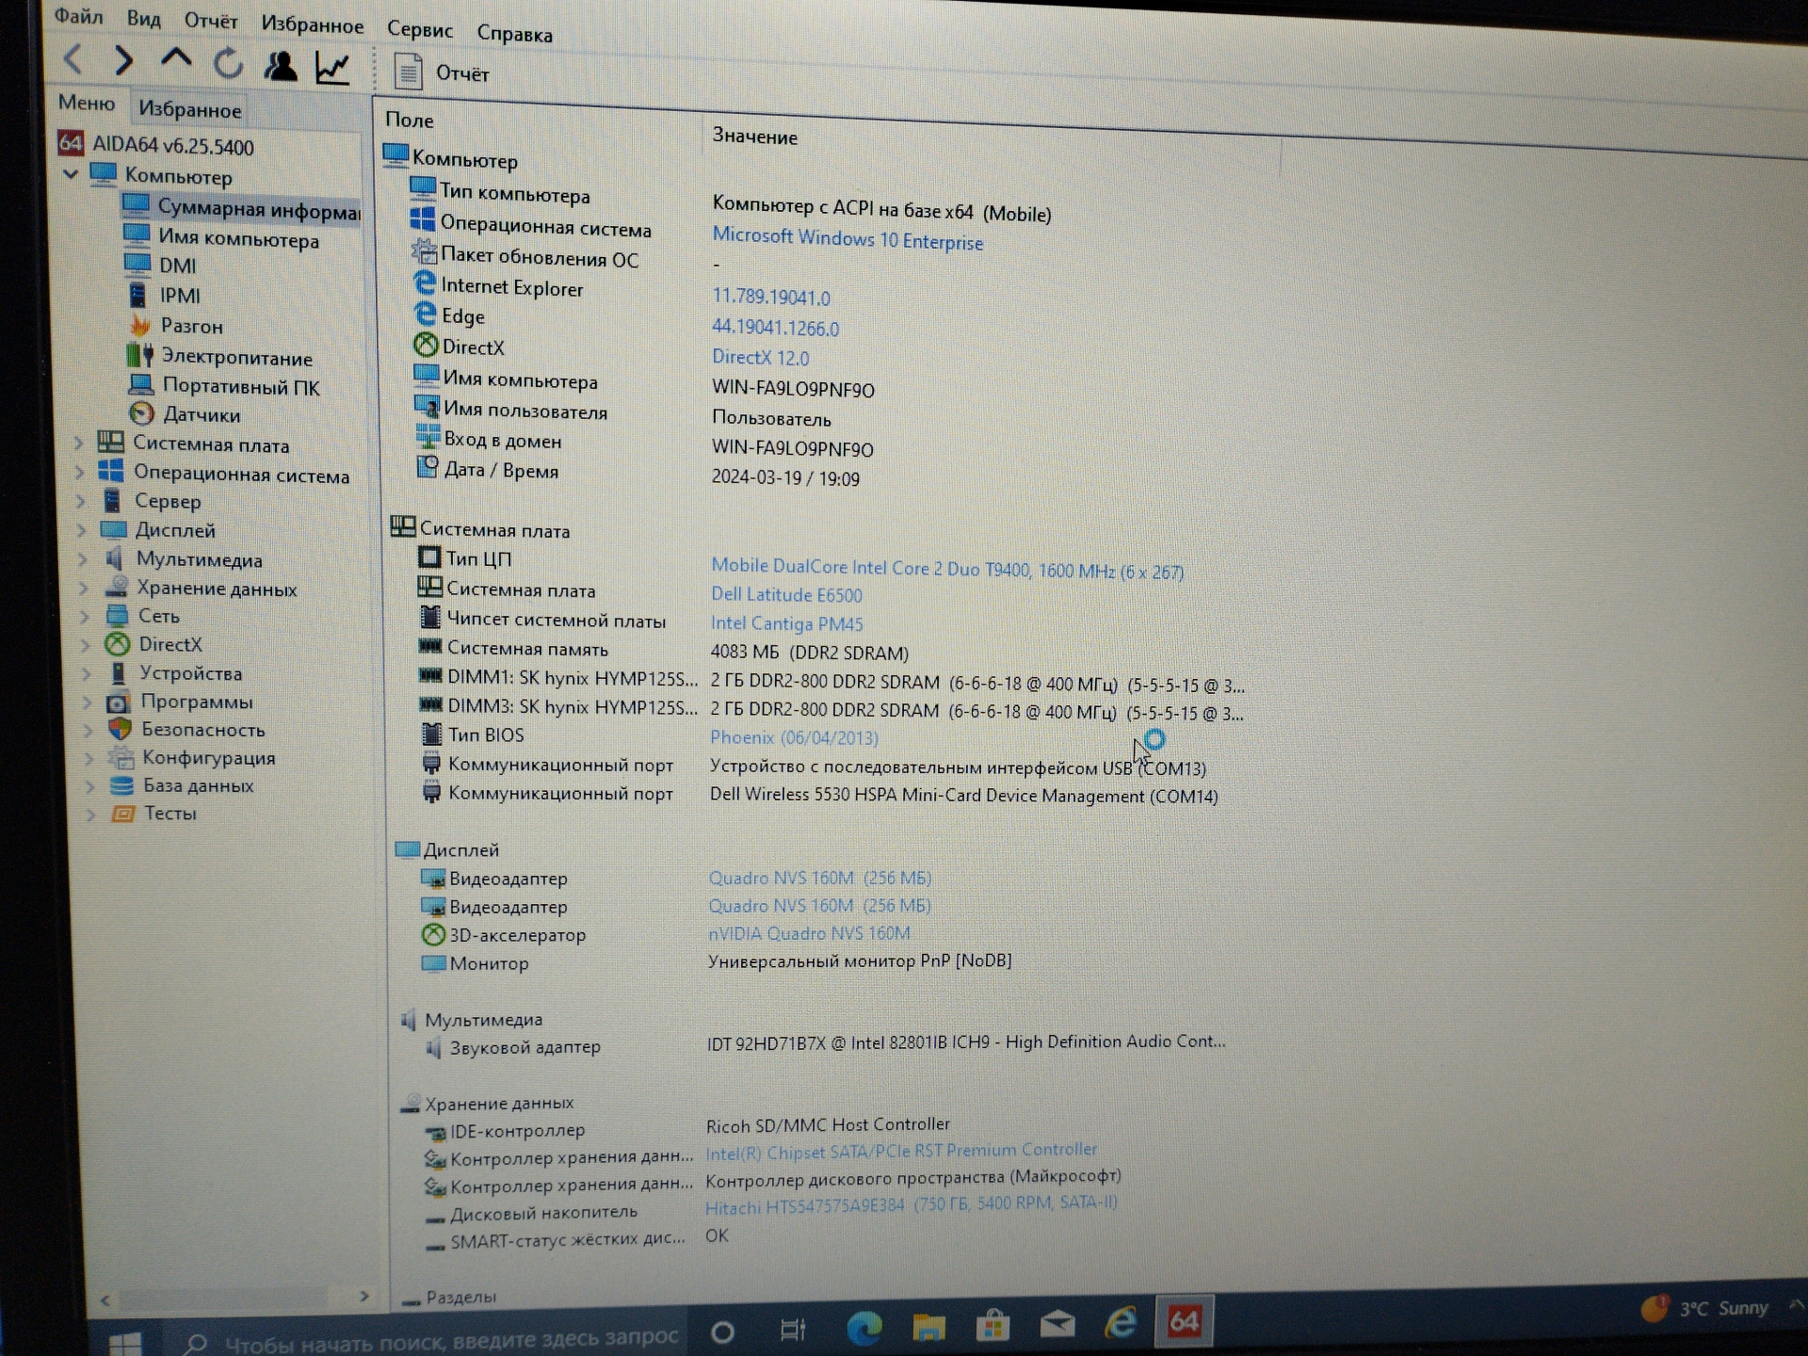Open the graph chart toolbar icon

tap(332, 67)
